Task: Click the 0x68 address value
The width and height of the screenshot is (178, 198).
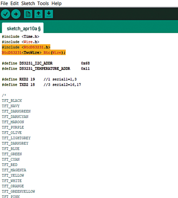Action: (85, 63)
